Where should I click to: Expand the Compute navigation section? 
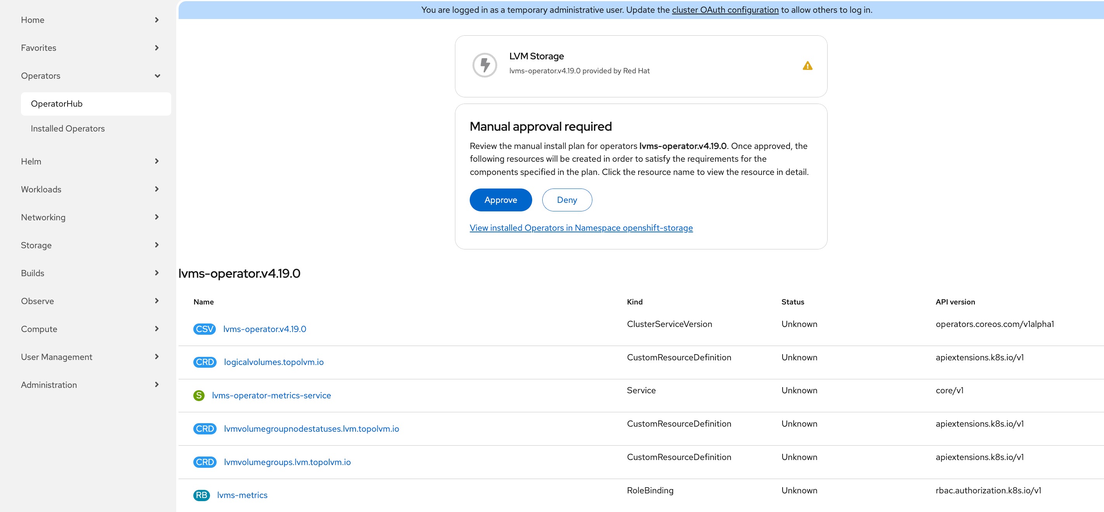point(90,329)
